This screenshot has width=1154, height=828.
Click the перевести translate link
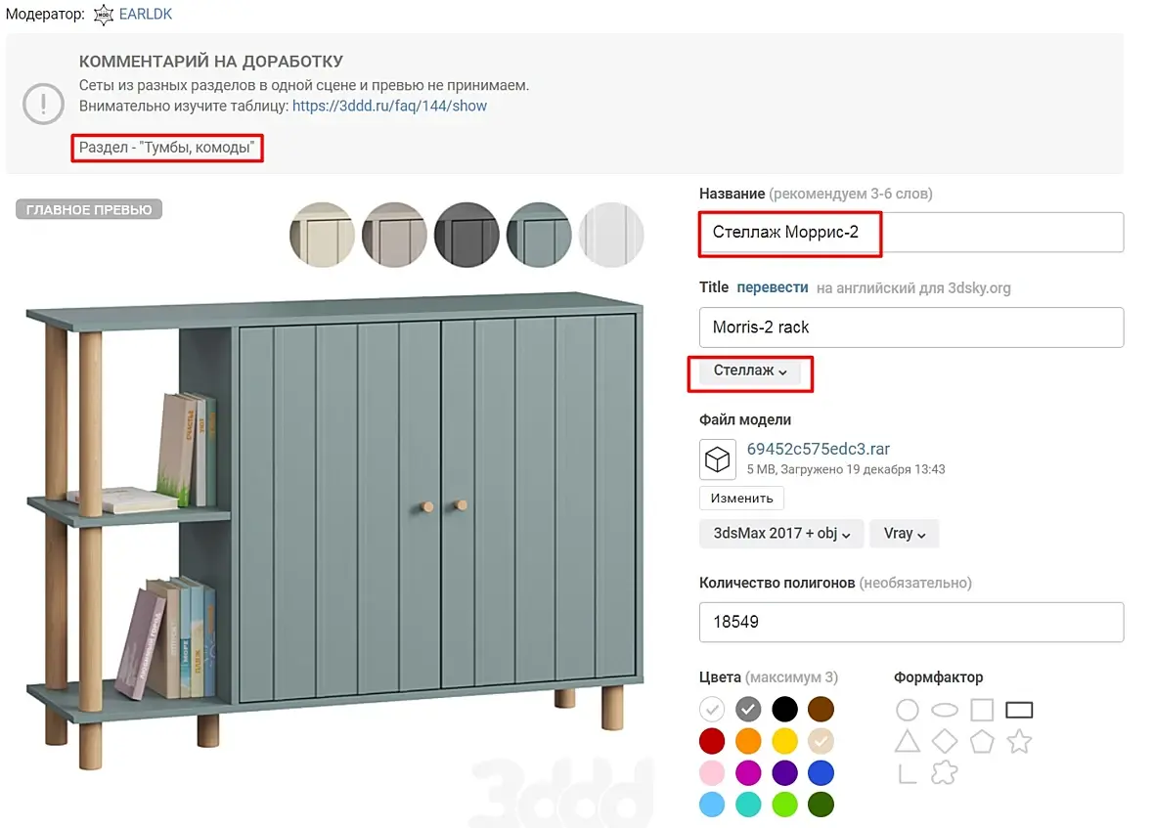click(x=773, y=287)
